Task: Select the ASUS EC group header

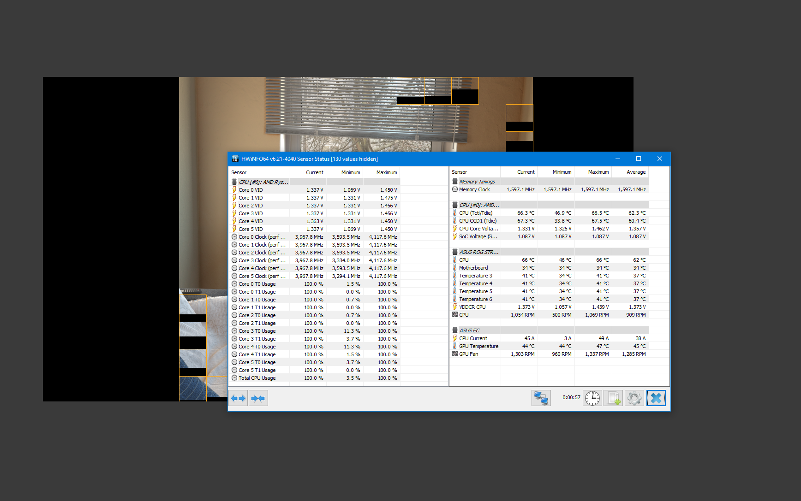Action: (550, 330)
